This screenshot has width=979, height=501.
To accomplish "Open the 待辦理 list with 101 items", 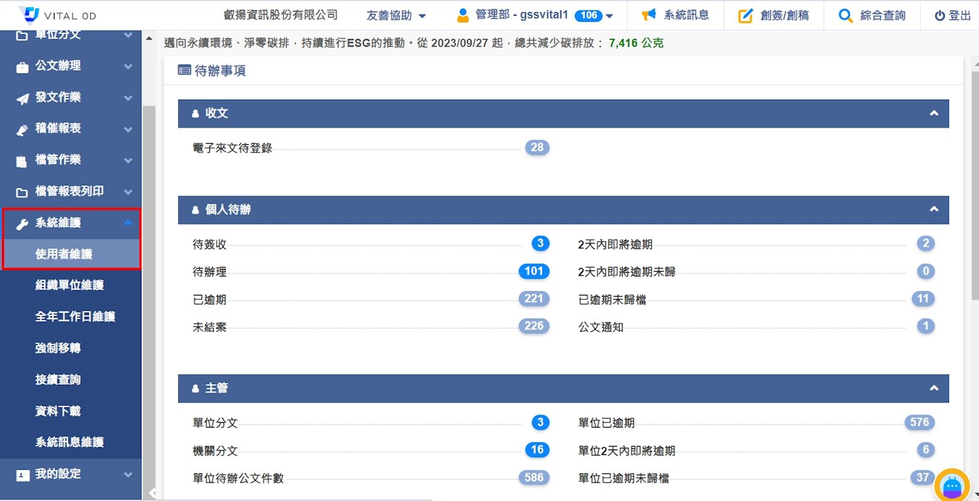I will tap(533, 271).
